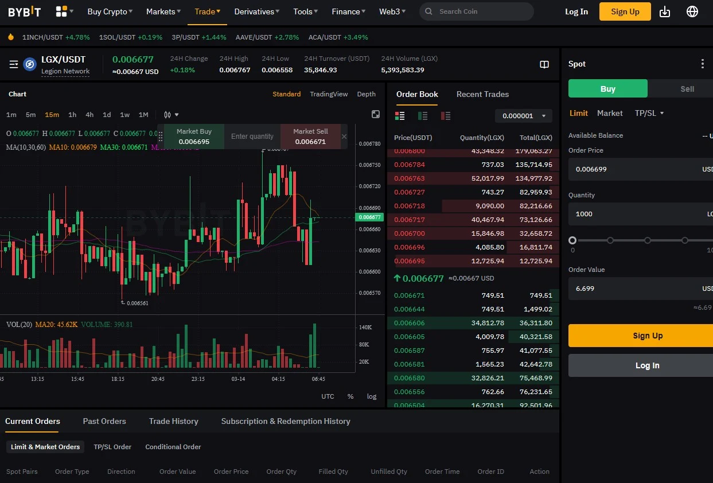Open the Order Book tab
Image resolution: width=713 pixels, height=483 pixels.
[417, 94]
